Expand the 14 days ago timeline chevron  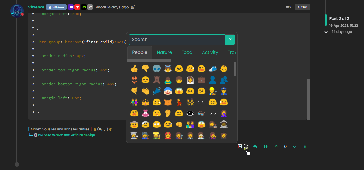click(326, 32)
